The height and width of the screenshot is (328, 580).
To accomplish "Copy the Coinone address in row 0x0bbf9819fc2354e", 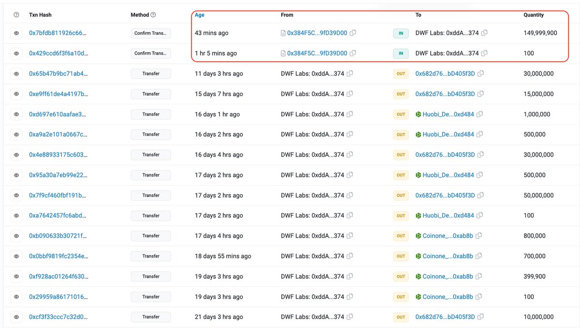I will [478, 256].
